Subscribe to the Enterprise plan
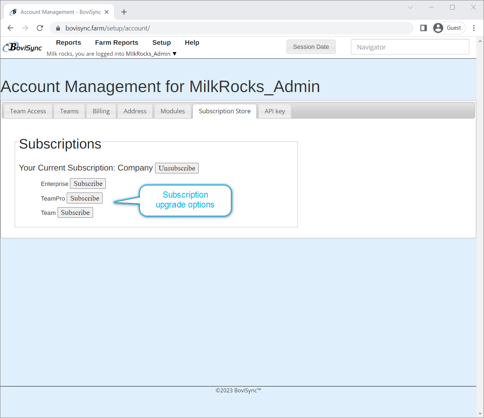Image resolution: width=484 pixels, height=418 pixels. (88, 183)
